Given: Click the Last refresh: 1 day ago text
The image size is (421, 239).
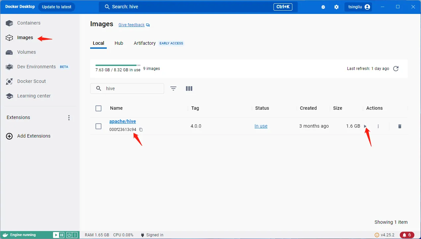Looking at the screenshot, I should [x=368, y=69].
